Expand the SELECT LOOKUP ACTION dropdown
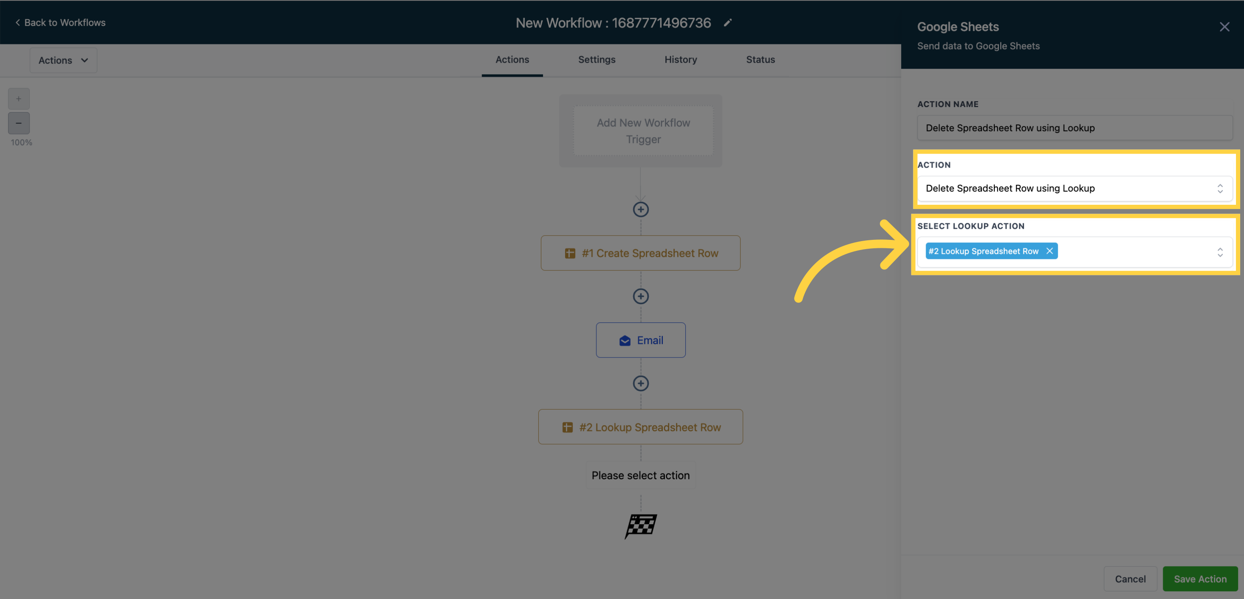The width and height of the screenshot is (1244, 599). 1219,251
